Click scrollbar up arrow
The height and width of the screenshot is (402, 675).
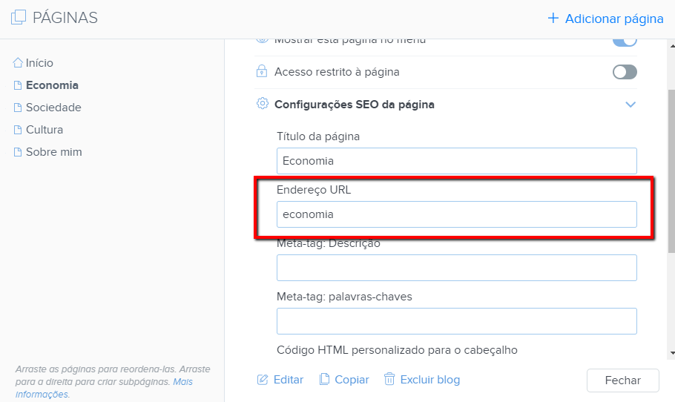pos(672,45)
